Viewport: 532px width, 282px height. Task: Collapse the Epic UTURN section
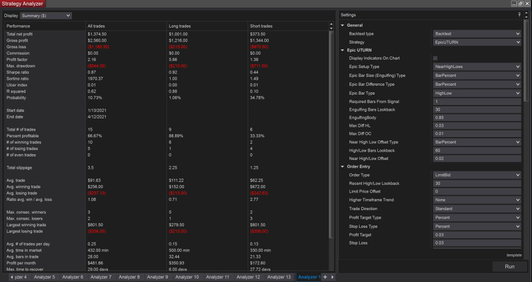(x=343, y=49)
